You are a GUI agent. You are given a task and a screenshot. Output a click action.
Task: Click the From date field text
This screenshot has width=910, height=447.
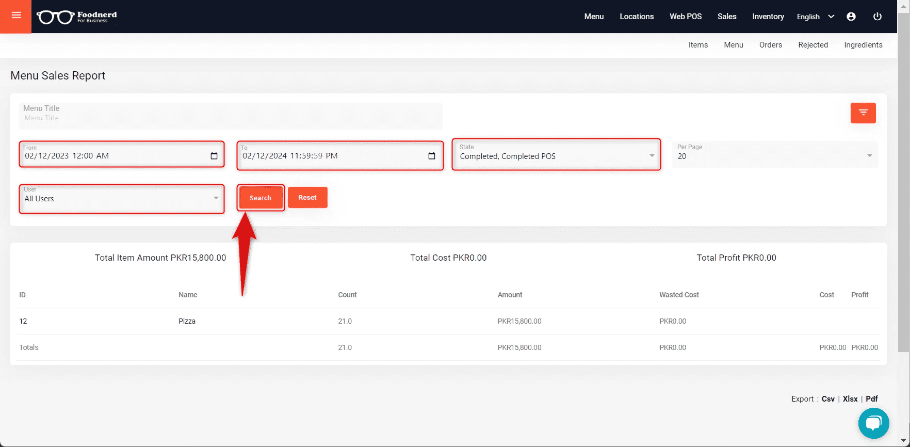[x=67, y=156]
